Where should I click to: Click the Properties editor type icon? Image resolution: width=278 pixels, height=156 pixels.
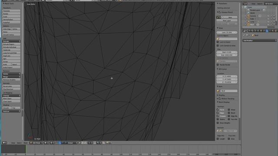coord(245,31)
